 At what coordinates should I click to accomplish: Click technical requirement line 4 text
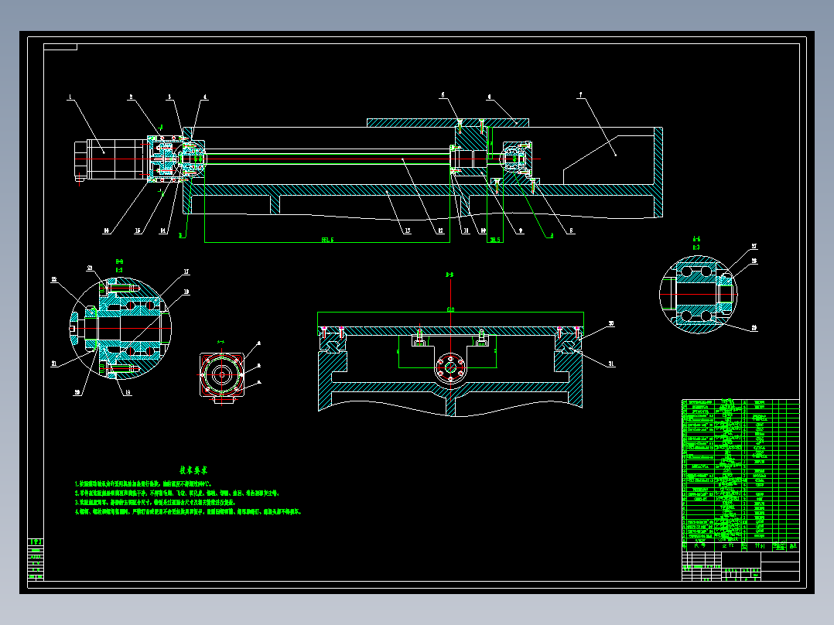(188, 512)
